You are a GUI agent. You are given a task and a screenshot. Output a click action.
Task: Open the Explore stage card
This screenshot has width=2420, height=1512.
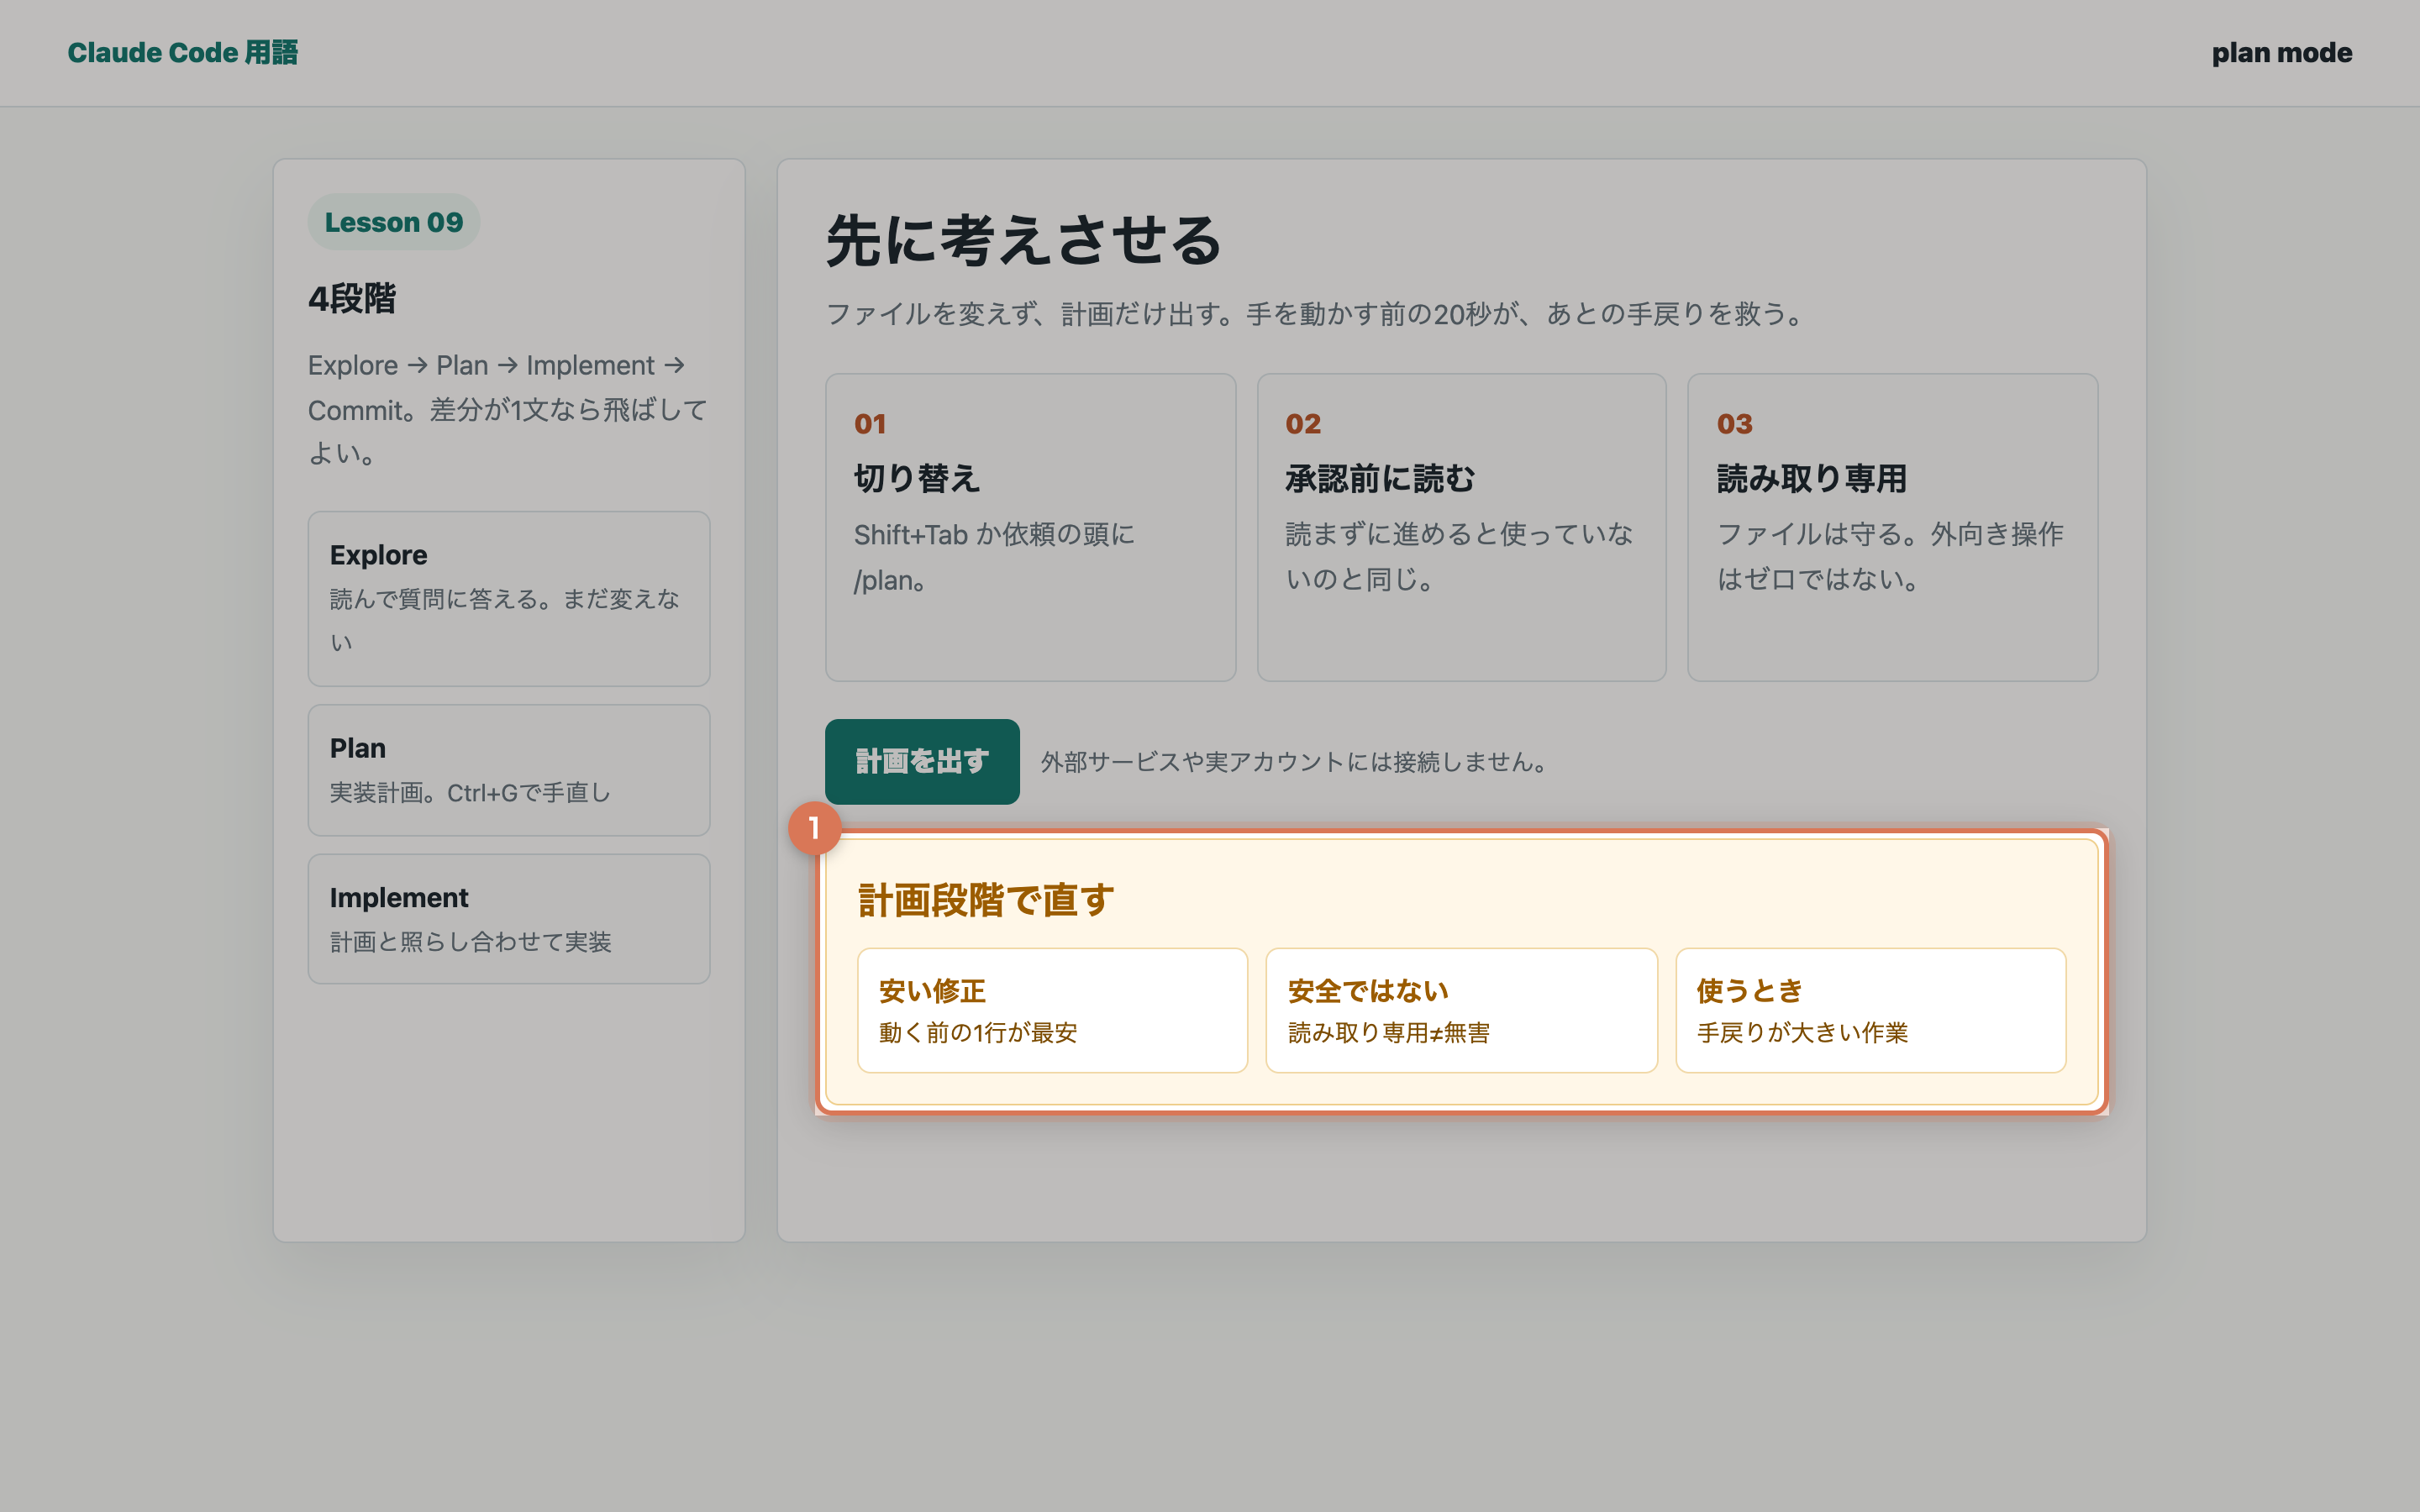pyautogui.click(x=509, y=598)
